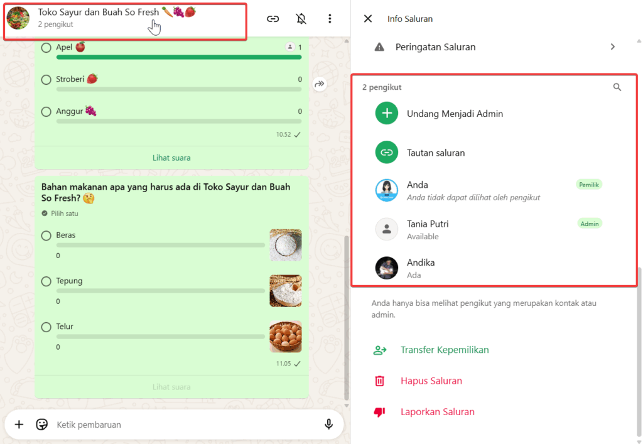Image resolution: width=643 pixels, height=444 pixels.
Task: Click the microphone voice message icon
Action: pos(328,425)
